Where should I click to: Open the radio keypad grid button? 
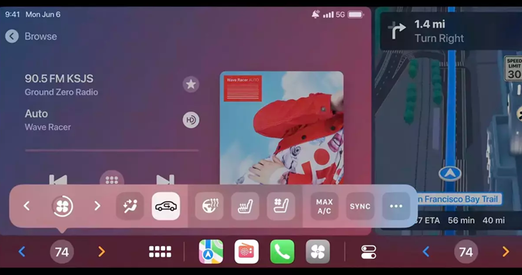112,178
